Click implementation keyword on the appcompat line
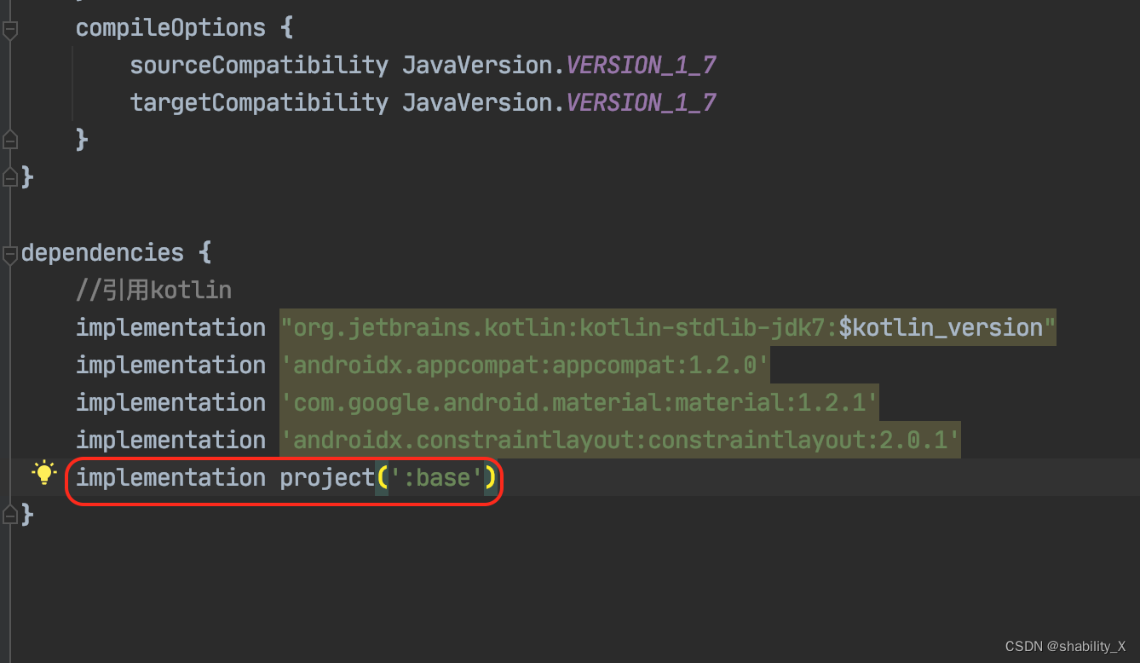Screen dimensions: 1140x663 (x=170, y=365)
